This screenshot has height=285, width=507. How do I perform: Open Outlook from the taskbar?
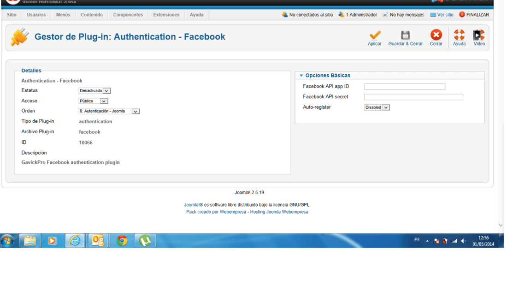(98, 241)
